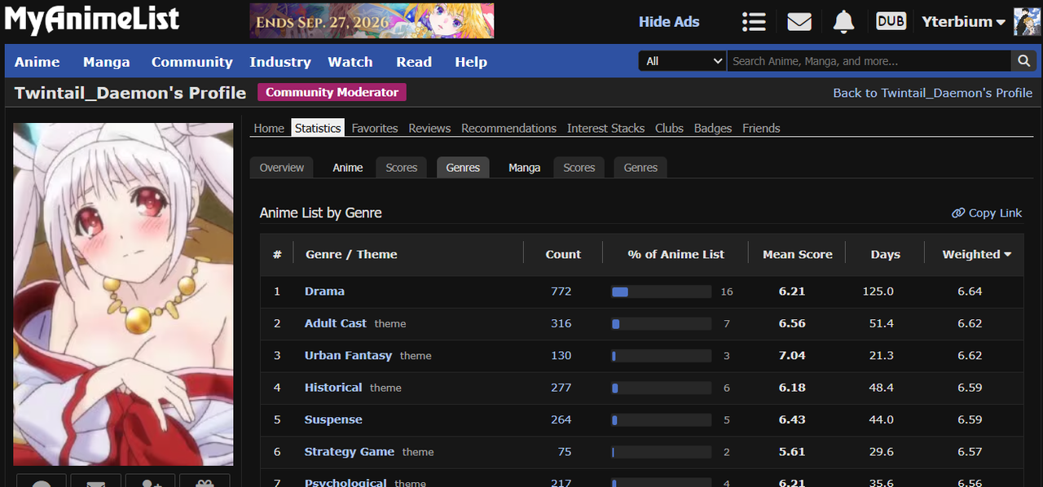Click the Community Moderator badge

pyautogui.click(x=332, y=92)
